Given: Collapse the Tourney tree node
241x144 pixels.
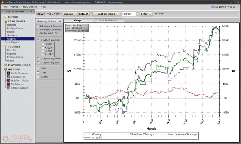Looking at the screenshot, I should 3,47.
